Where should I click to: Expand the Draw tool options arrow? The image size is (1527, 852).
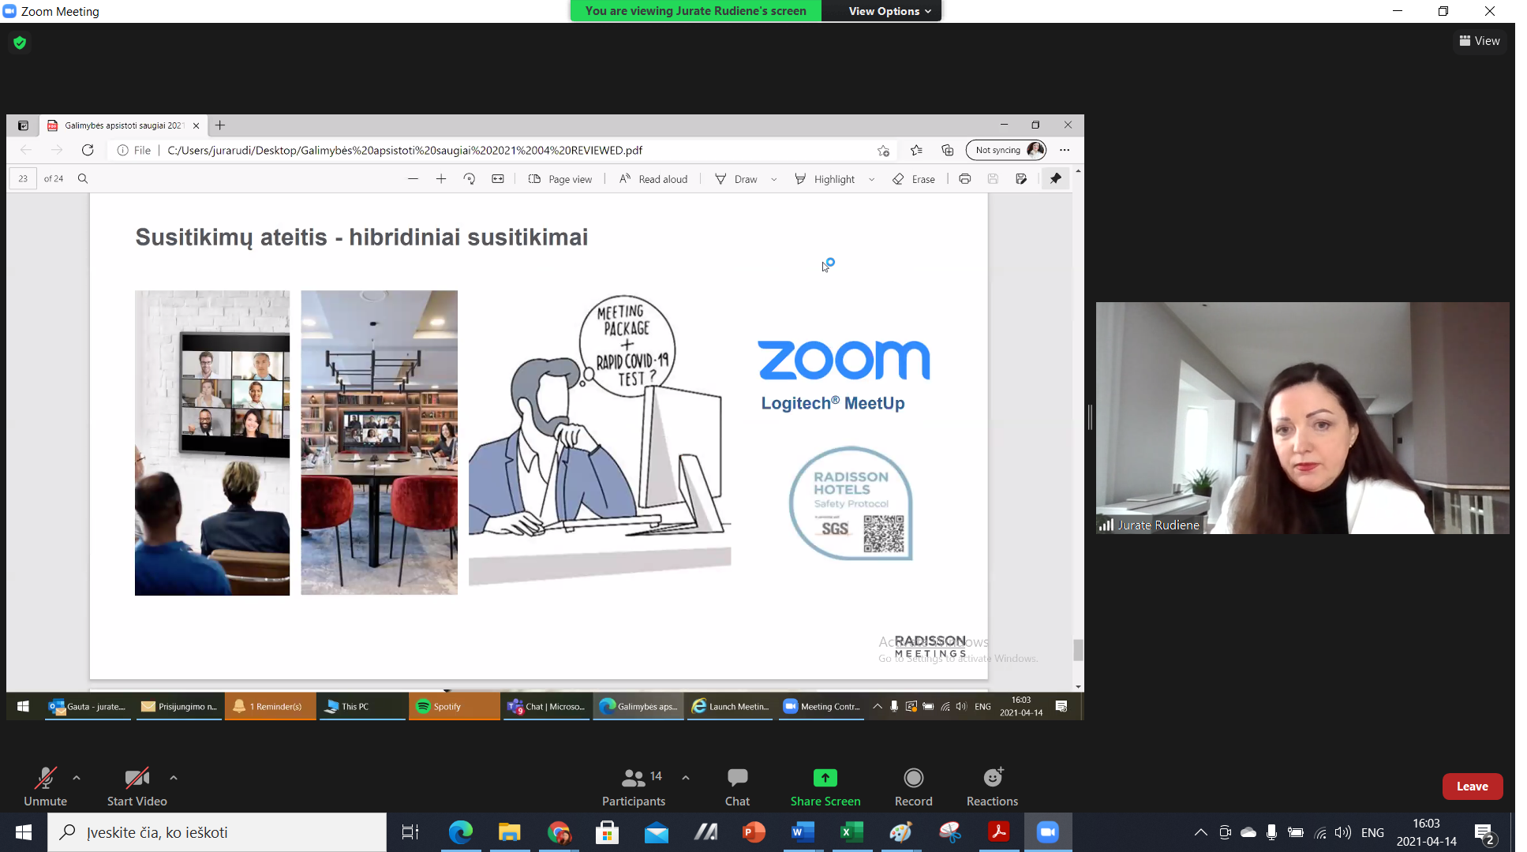click(x=774, y=179)
